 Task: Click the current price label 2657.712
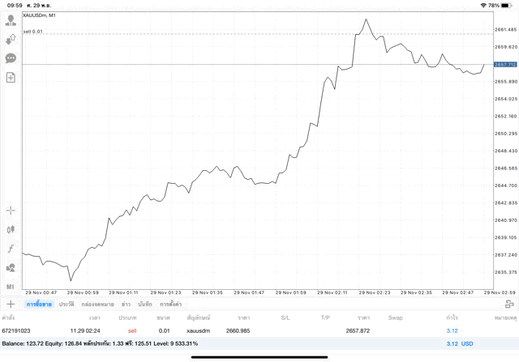point(505,64)
